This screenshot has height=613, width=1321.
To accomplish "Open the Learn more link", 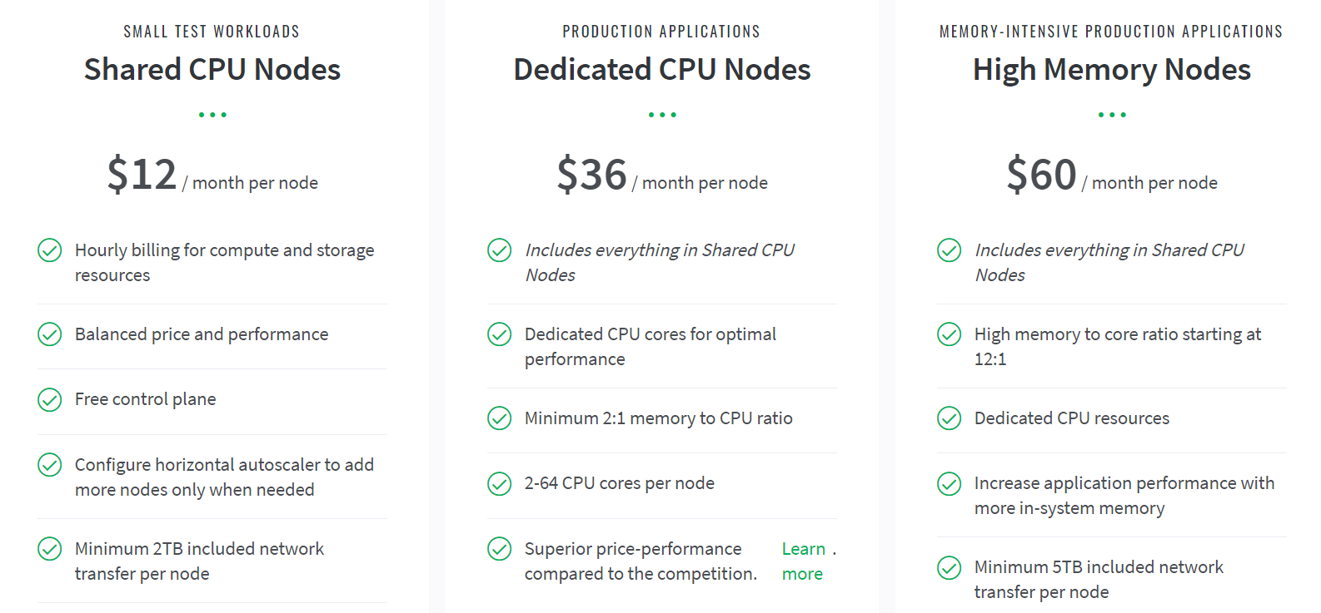I will pyautogui.click(x=804, y=561).
